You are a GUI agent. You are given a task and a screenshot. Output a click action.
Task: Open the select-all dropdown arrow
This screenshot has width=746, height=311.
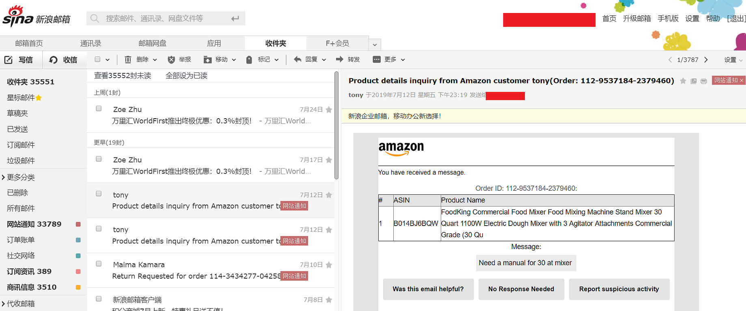(108, 60)
